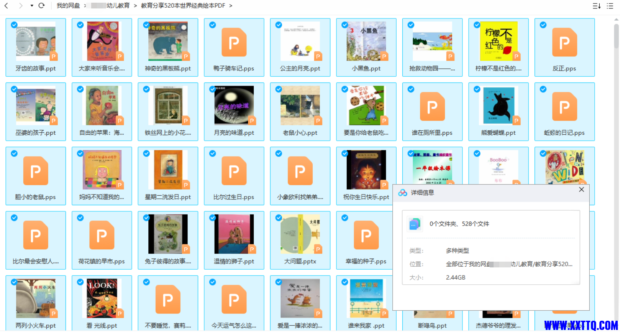Open the 大问题.pptx thumbnail

[x=300, y=234]
